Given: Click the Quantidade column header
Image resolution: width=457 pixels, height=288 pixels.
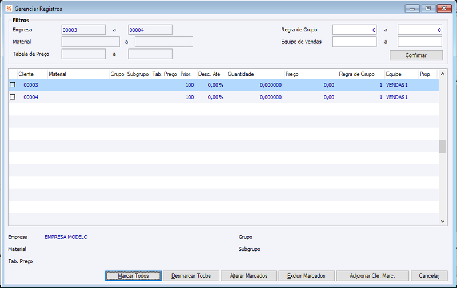Looking at the screenshot, I should (x=255, y=74).
